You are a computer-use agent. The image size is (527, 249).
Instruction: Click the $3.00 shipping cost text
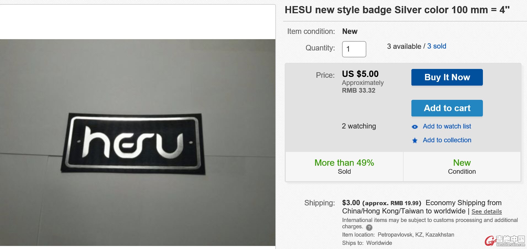(x=351, y=203)
